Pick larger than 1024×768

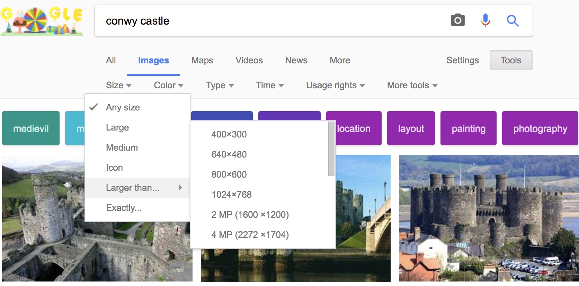[x=259, y=195]
